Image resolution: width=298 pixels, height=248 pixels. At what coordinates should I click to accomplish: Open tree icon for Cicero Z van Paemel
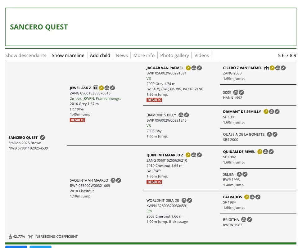click(x=278, y=68)
